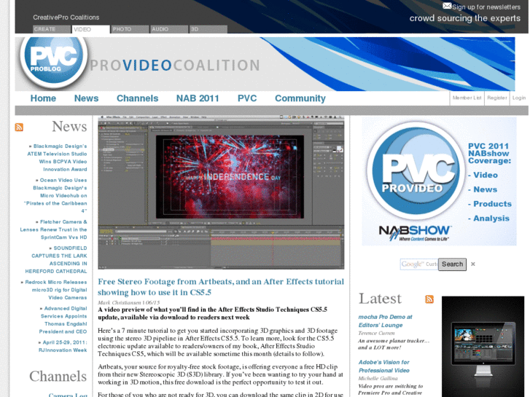The image size is (530, 397).
Task: Click Products in NABshow coverage list
Action: pyautogui.click(x=493, y=204)
